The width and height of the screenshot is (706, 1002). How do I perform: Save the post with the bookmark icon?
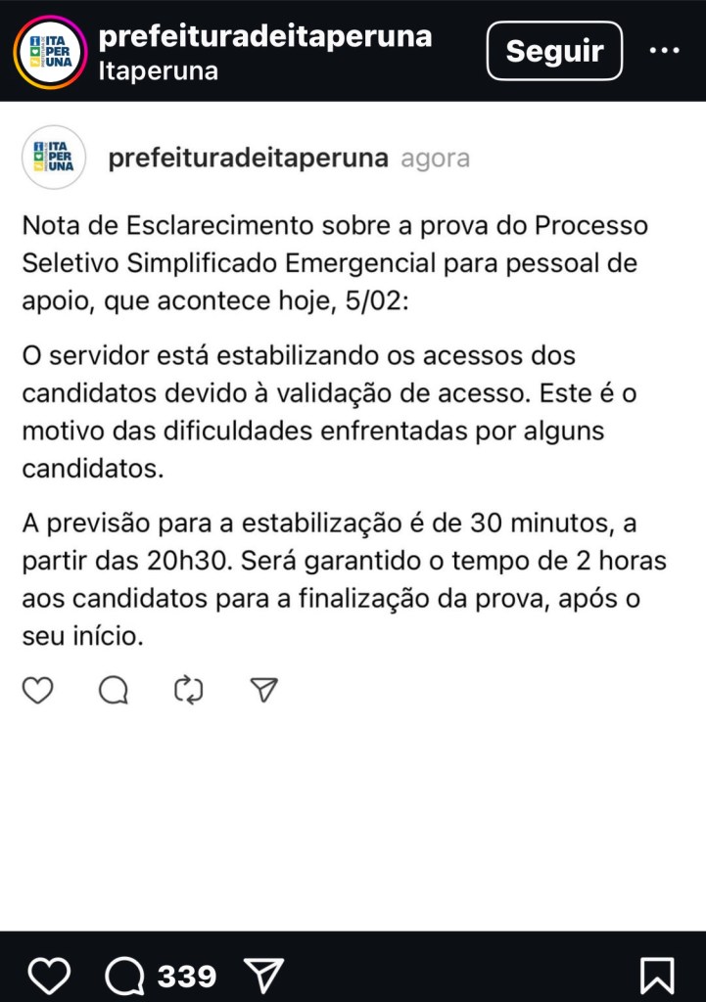click(x=656, y=976)
